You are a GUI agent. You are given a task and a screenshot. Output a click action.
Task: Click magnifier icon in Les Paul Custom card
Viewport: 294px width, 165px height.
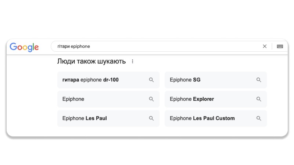click(x=259, y=118)
